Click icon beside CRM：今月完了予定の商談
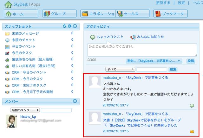Screen dimensions: 203x138 pos(7,92)
